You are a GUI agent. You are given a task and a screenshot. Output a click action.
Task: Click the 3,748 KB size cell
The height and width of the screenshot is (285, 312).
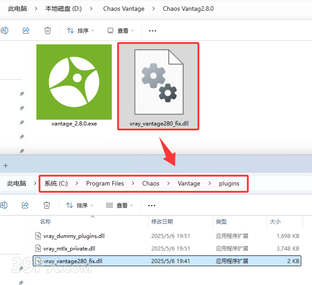288,248
